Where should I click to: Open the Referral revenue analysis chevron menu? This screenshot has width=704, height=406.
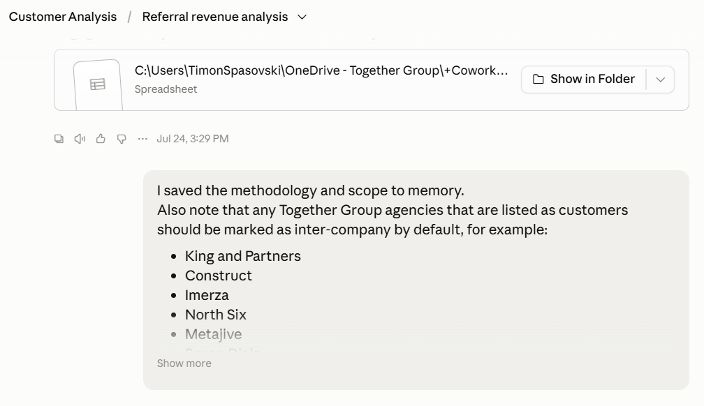pos(302,17)
